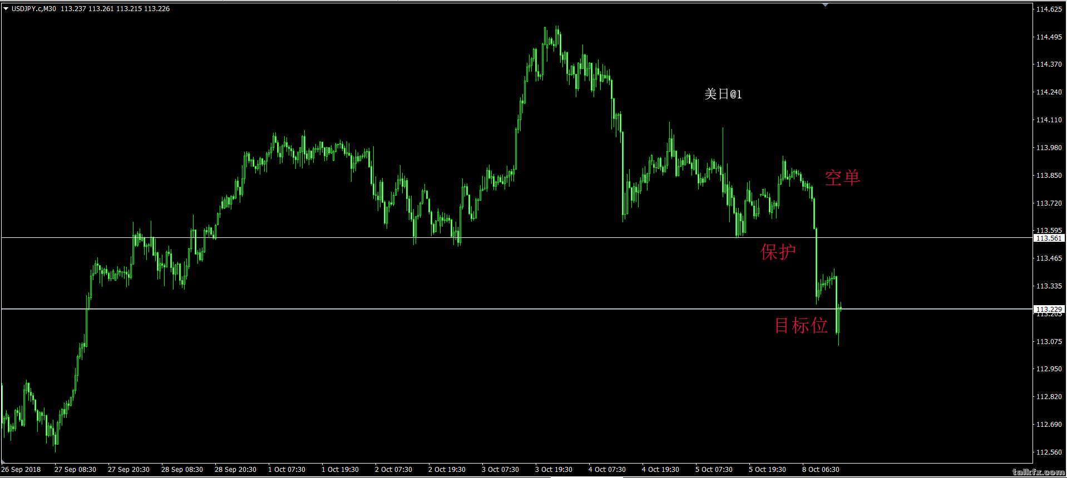The width and height of the screenshot is (1067, 478).
Task: Click the 5 Oct 07:30 time label
Action: click(714, 470)
